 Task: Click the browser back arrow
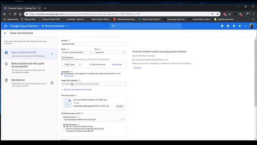click(4, 14)
